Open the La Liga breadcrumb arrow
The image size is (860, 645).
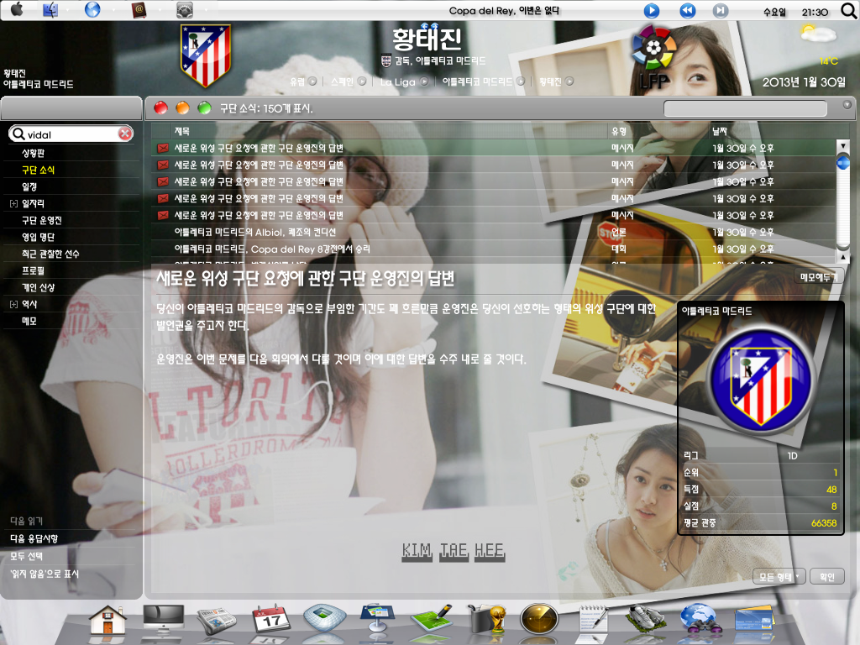click(424, 81)
